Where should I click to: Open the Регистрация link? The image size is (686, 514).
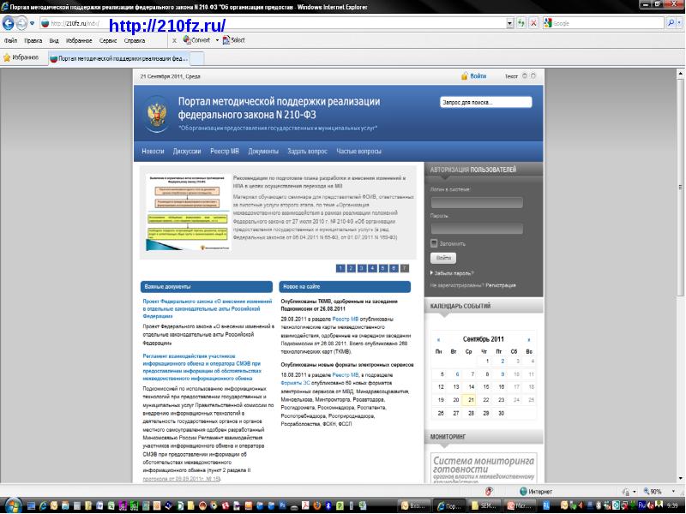click(500, 284)
